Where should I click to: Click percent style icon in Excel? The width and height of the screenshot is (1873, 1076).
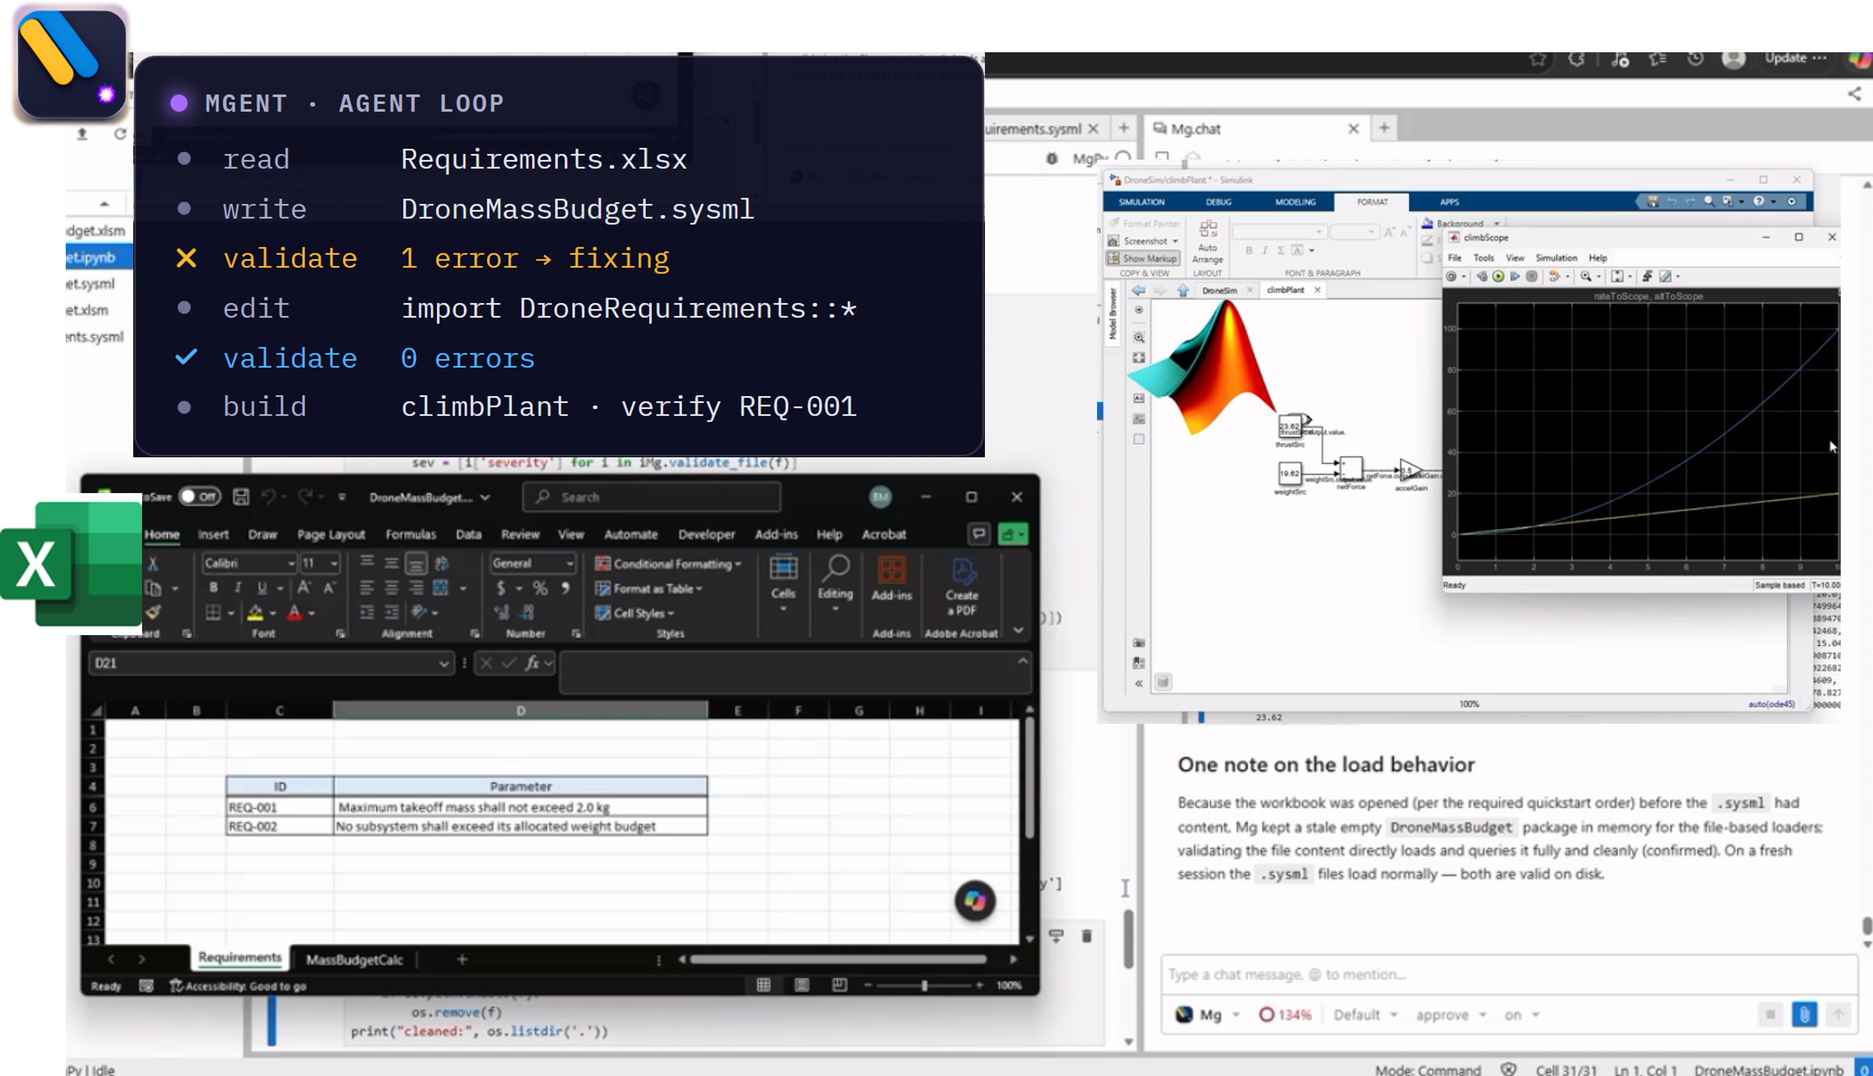point(540,588)
